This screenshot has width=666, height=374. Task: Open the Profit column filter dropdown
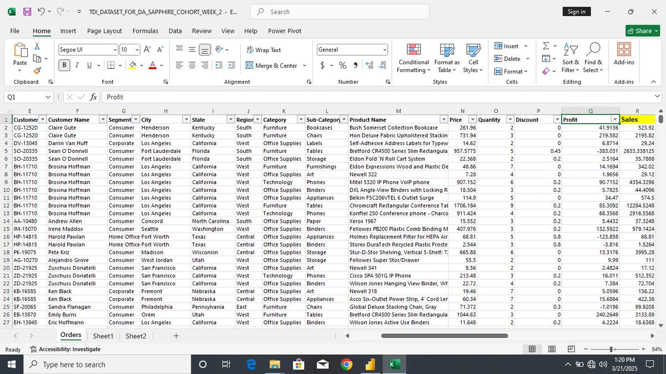[x=615, y=120]
